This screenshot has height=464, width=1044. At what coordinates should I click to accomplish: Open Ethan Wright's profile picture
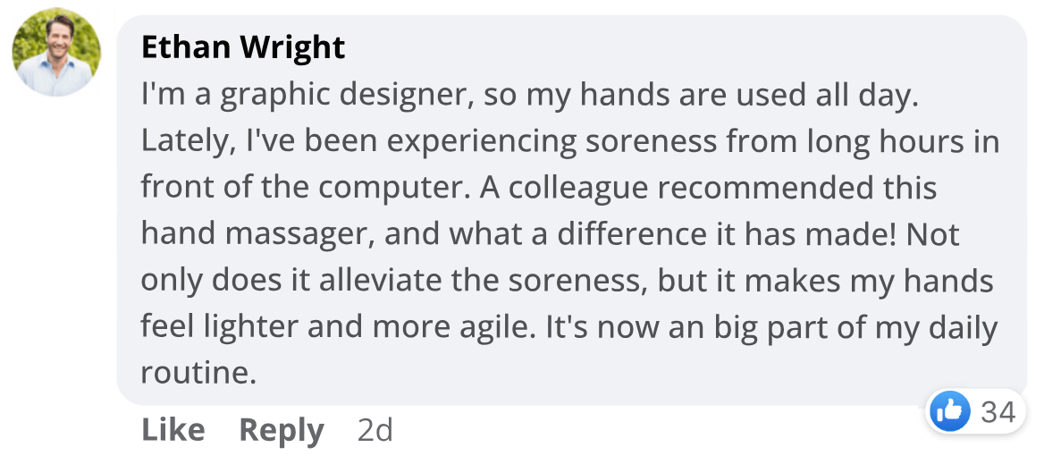tap(56, 52)
